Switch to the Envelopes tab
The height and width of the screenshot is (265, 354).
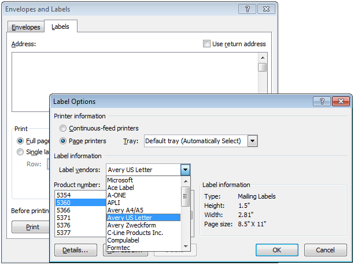pyautogui.click(x=25, y=27)
